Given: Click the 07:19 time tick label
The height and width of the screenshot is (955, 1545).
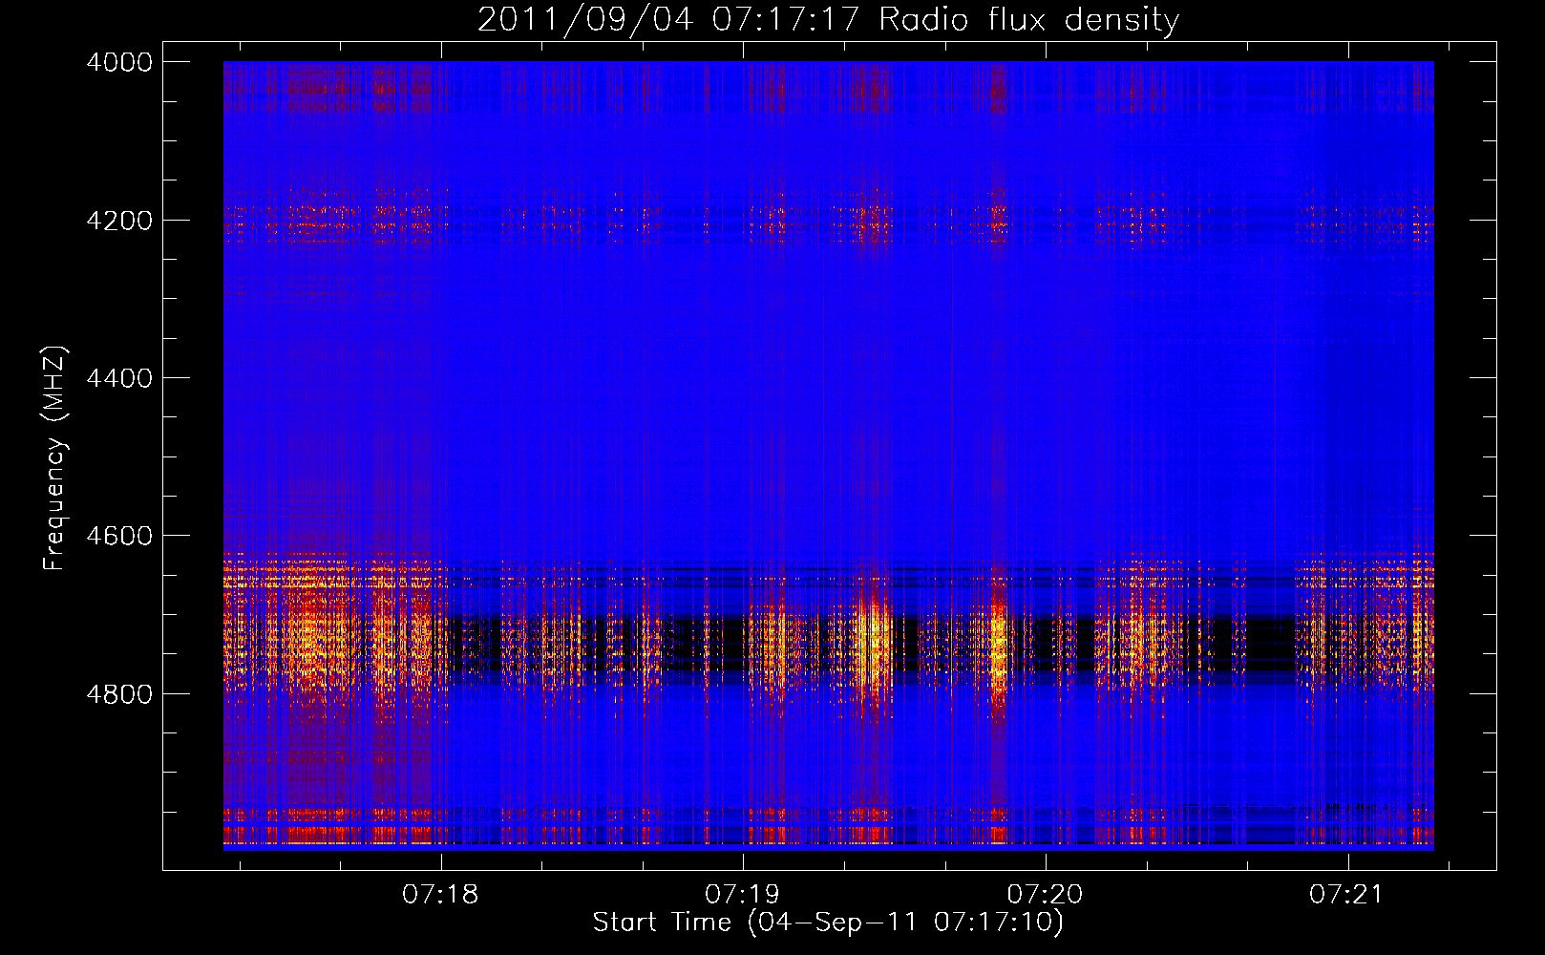Looking at the screenshot, I should point(743,895).
